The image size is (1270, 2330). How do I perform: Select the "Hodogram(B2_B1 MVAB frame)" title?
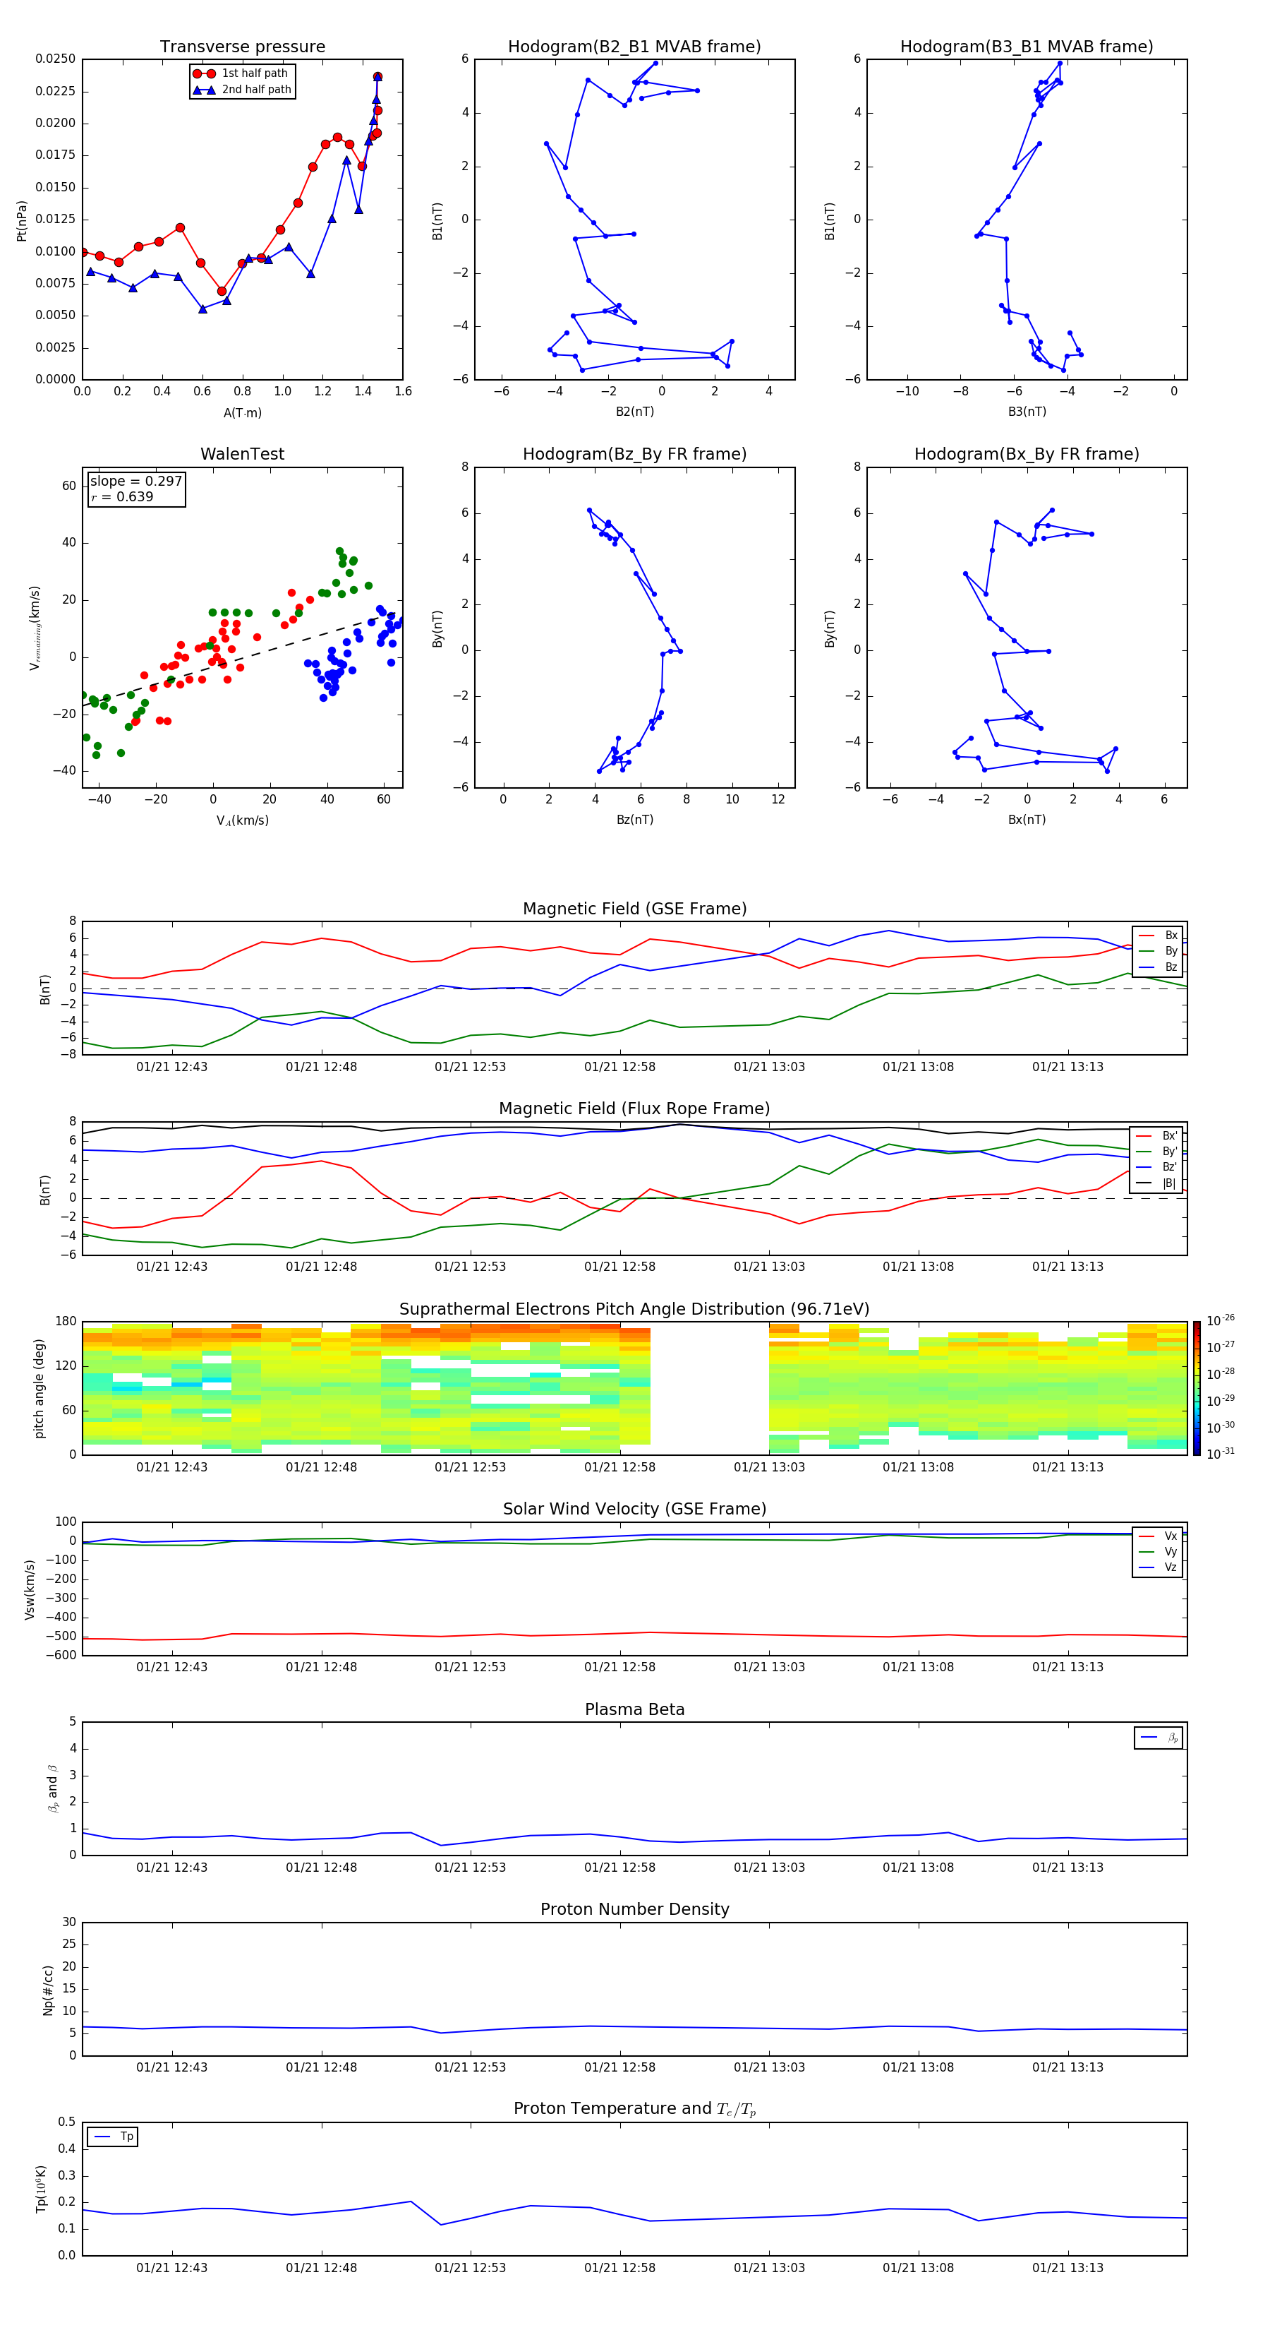coord(634,47)
